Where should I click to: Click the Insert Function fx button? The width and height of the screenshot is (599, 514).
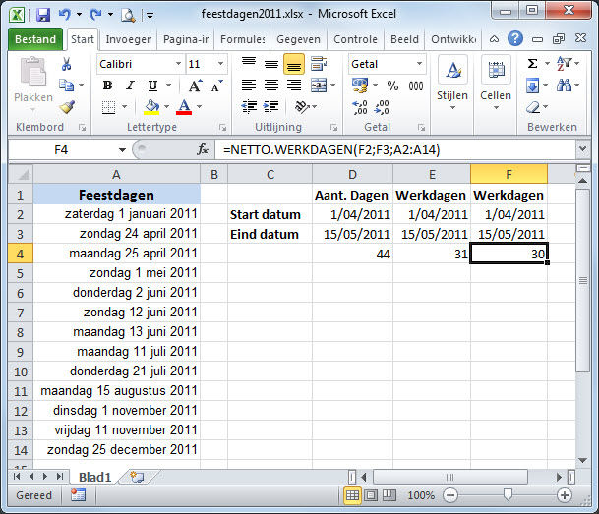203,149
